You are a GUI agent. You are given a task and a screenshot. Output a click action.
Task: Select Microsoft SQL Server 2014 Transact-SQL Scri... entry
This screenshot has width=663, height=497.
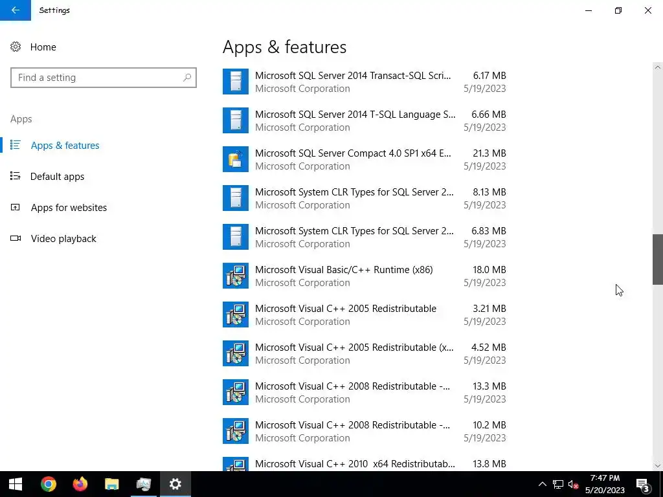point(365,82)
